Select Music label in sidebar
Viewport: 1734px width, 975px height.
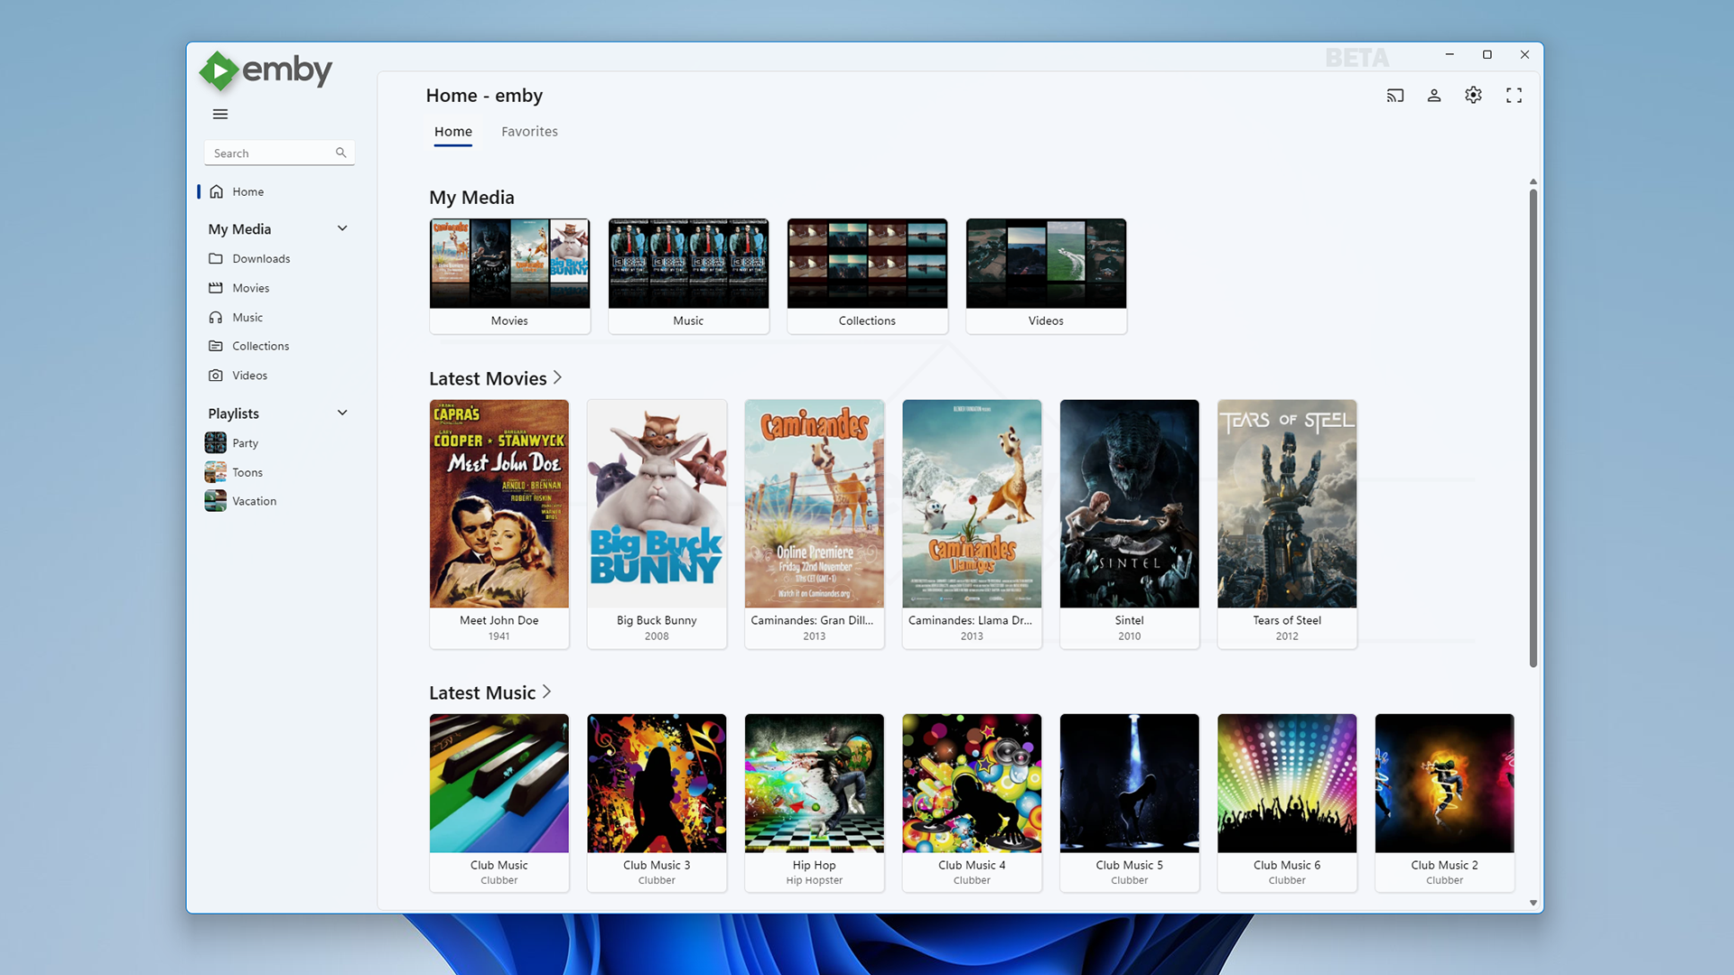click(247, 317)
